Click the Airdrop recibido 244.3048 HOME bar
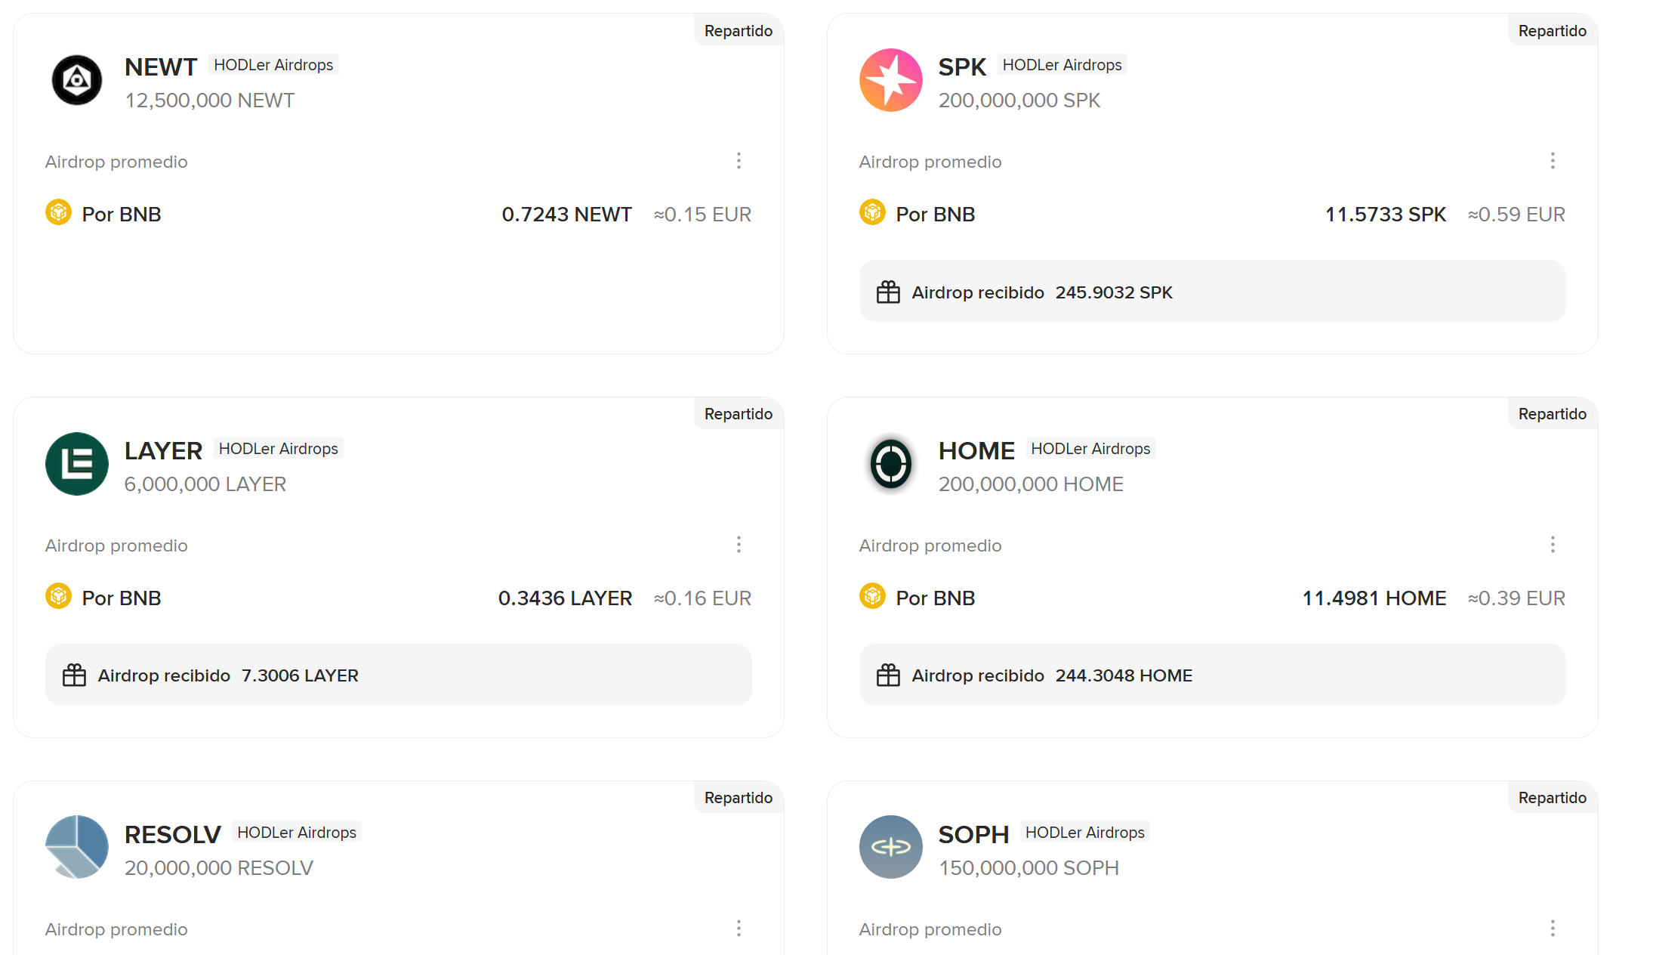This screenshot has width=1653, height=955. click(x=1211, y=675)
